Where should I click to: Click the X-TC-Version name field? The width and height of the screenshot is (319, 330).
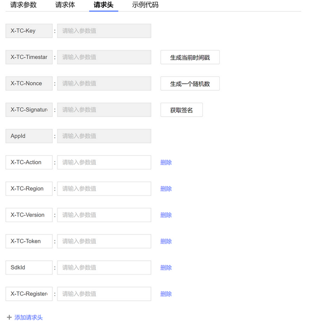29,215
